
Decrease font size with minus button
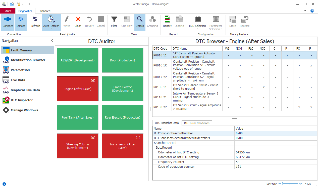(280, 184)
